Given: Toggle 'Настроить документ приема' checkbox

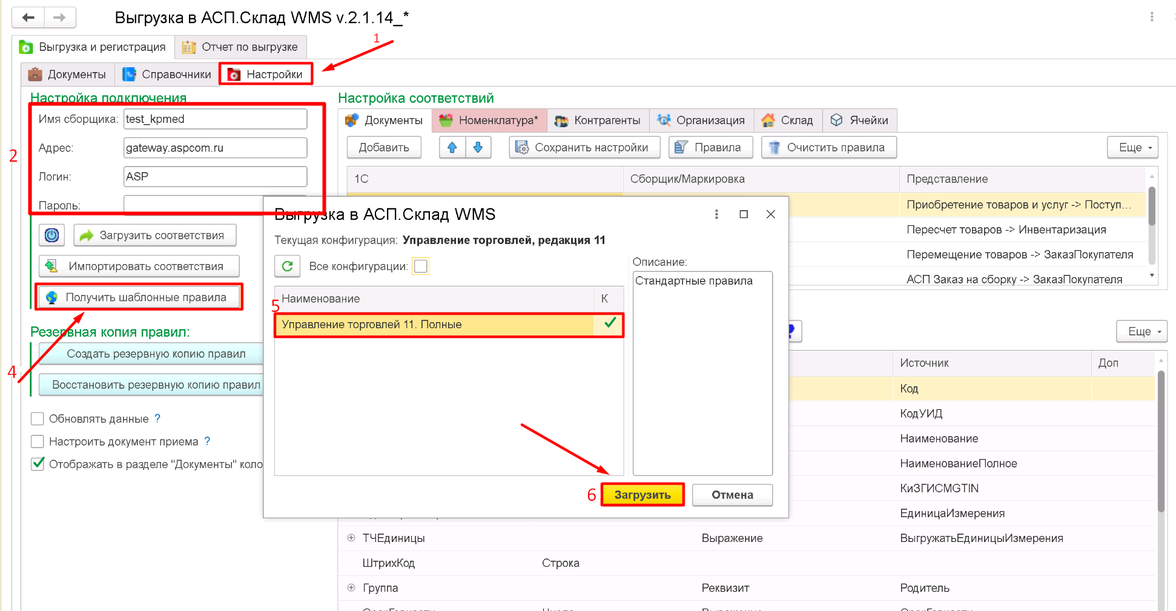Looking at the screenshot, I should (x=38, y=441).
